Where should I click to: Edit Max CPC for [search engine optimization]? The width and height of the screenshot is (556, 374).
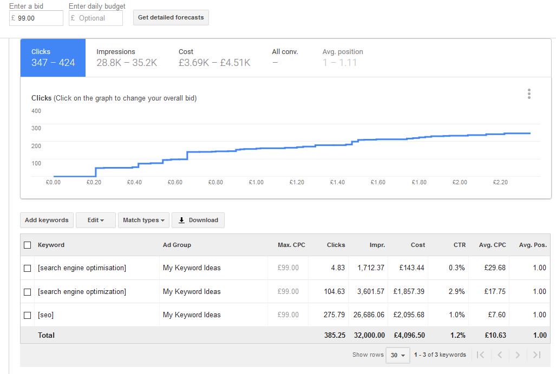coord(288,291)
